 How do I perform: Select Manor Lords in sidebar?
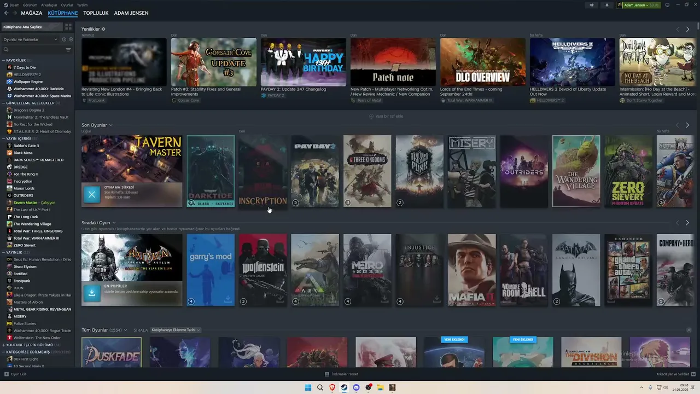click(24, 188)
